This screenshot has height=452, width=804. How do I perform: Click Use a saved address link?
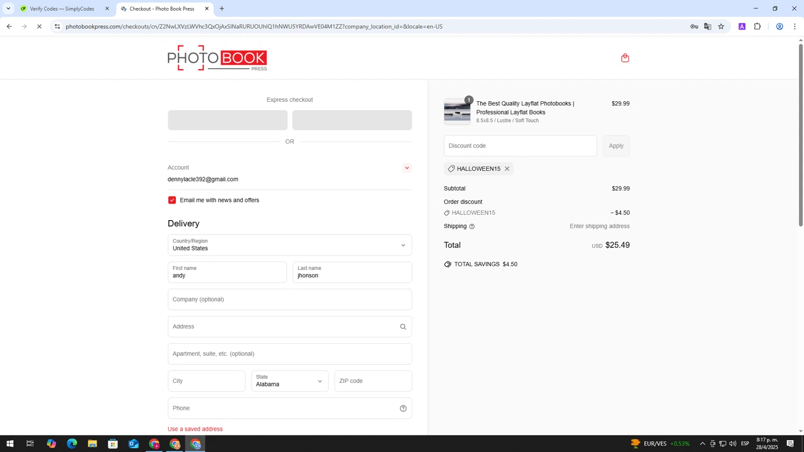[x=195, y=429]
